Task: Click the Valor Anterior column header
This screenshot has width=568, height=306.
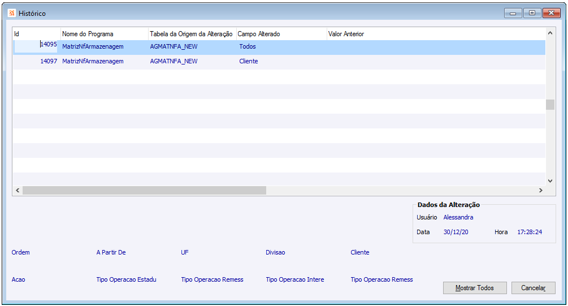Action: tap(436, 34)
